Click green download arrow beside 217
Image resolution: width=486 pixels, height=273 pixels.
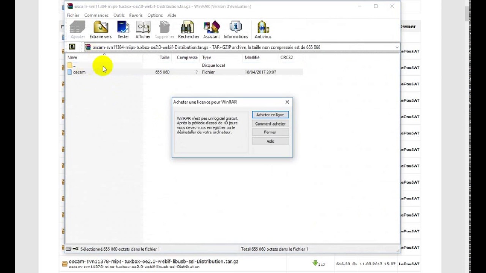click(x=315, y=263)
